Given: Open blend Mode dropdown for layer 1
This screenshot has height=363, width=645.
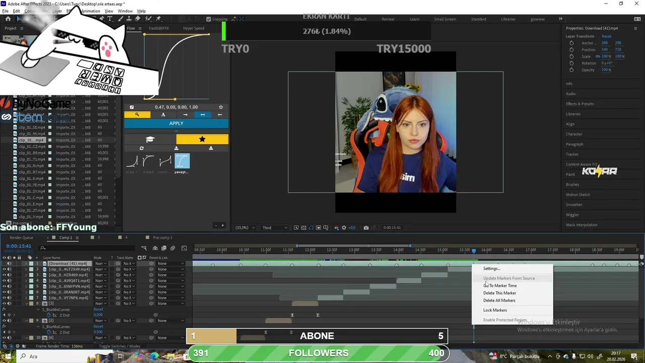Looking at the screenshot, I should [x=101, y=263].
